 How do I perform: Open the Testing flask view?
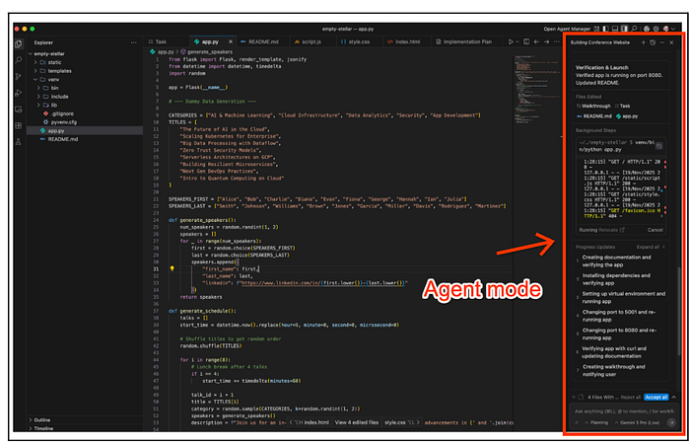[19, 142]
